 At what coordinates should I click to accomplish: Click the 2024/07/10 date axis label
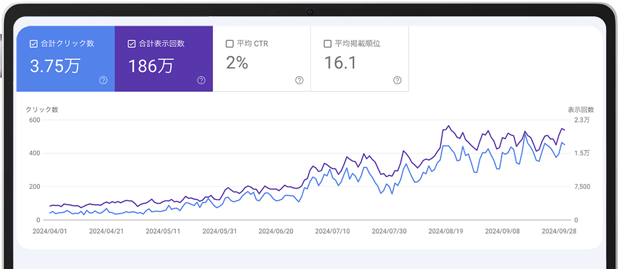pos(332,231)
